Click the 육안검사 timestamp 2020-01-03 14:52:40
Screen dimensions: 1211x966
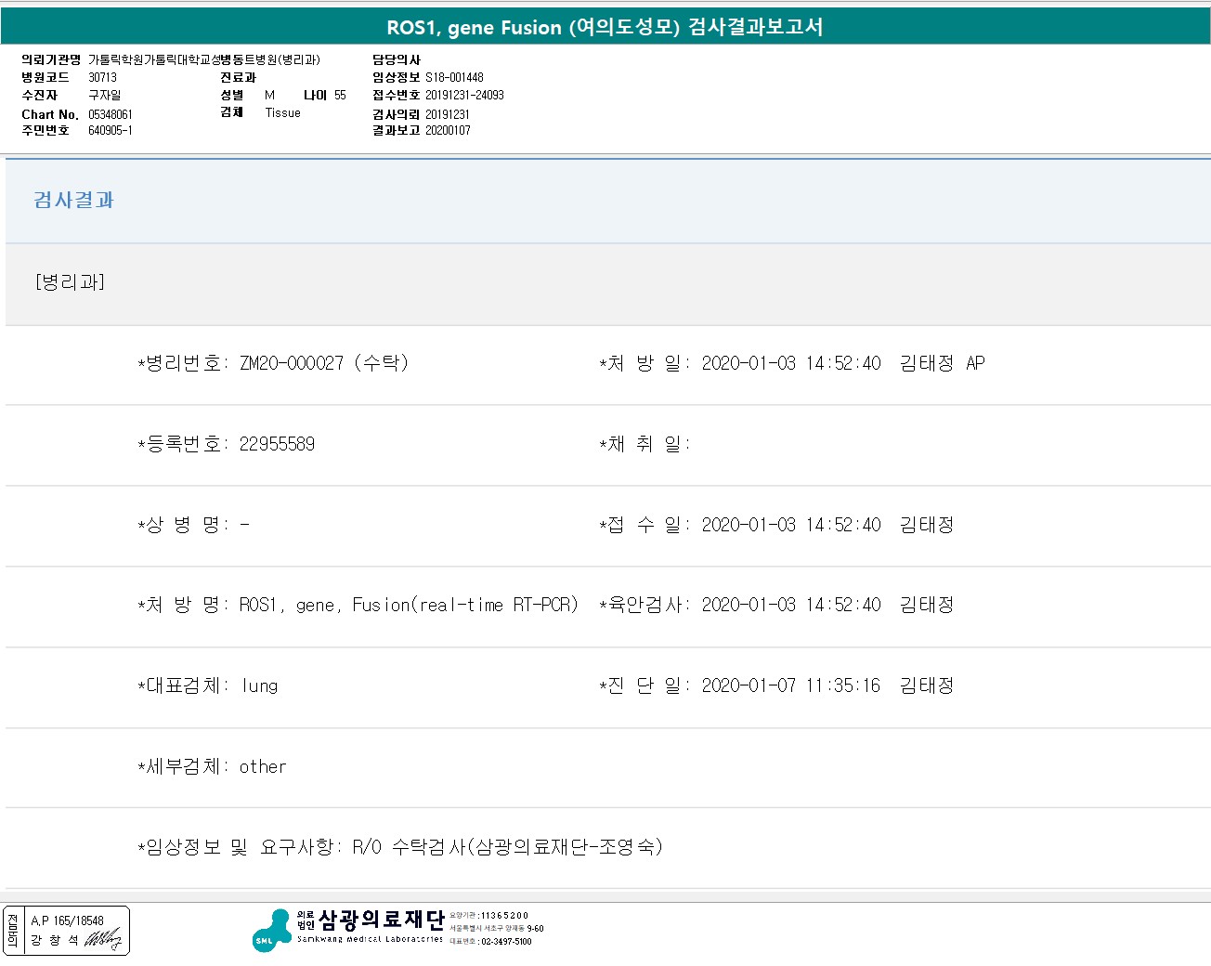pyautogui.click(x=791, y=605)
